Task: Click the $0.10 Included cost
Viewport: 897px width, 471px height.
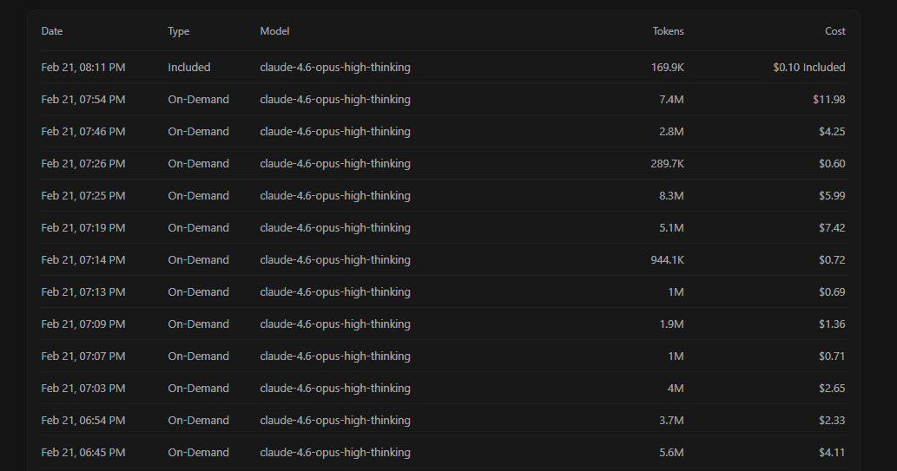Action: 809,68
